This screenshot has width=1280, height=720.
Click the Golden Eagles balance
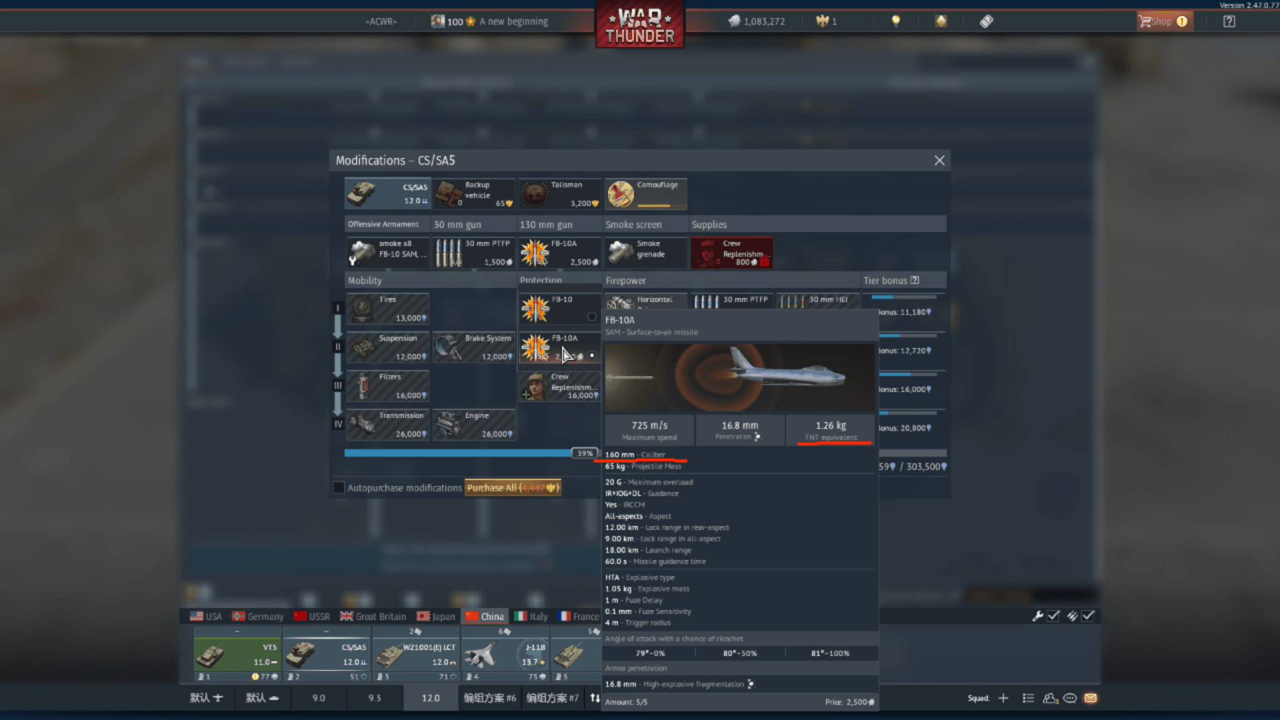coord(827,21)
